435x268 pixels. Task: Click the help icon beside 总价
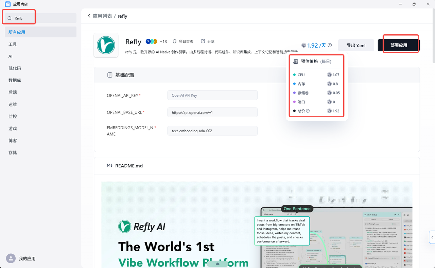[308, 111]
